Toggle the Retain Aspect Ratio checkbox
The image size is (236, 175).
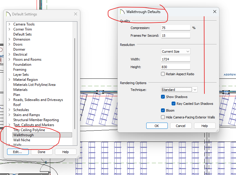click(x=163, y=74)
